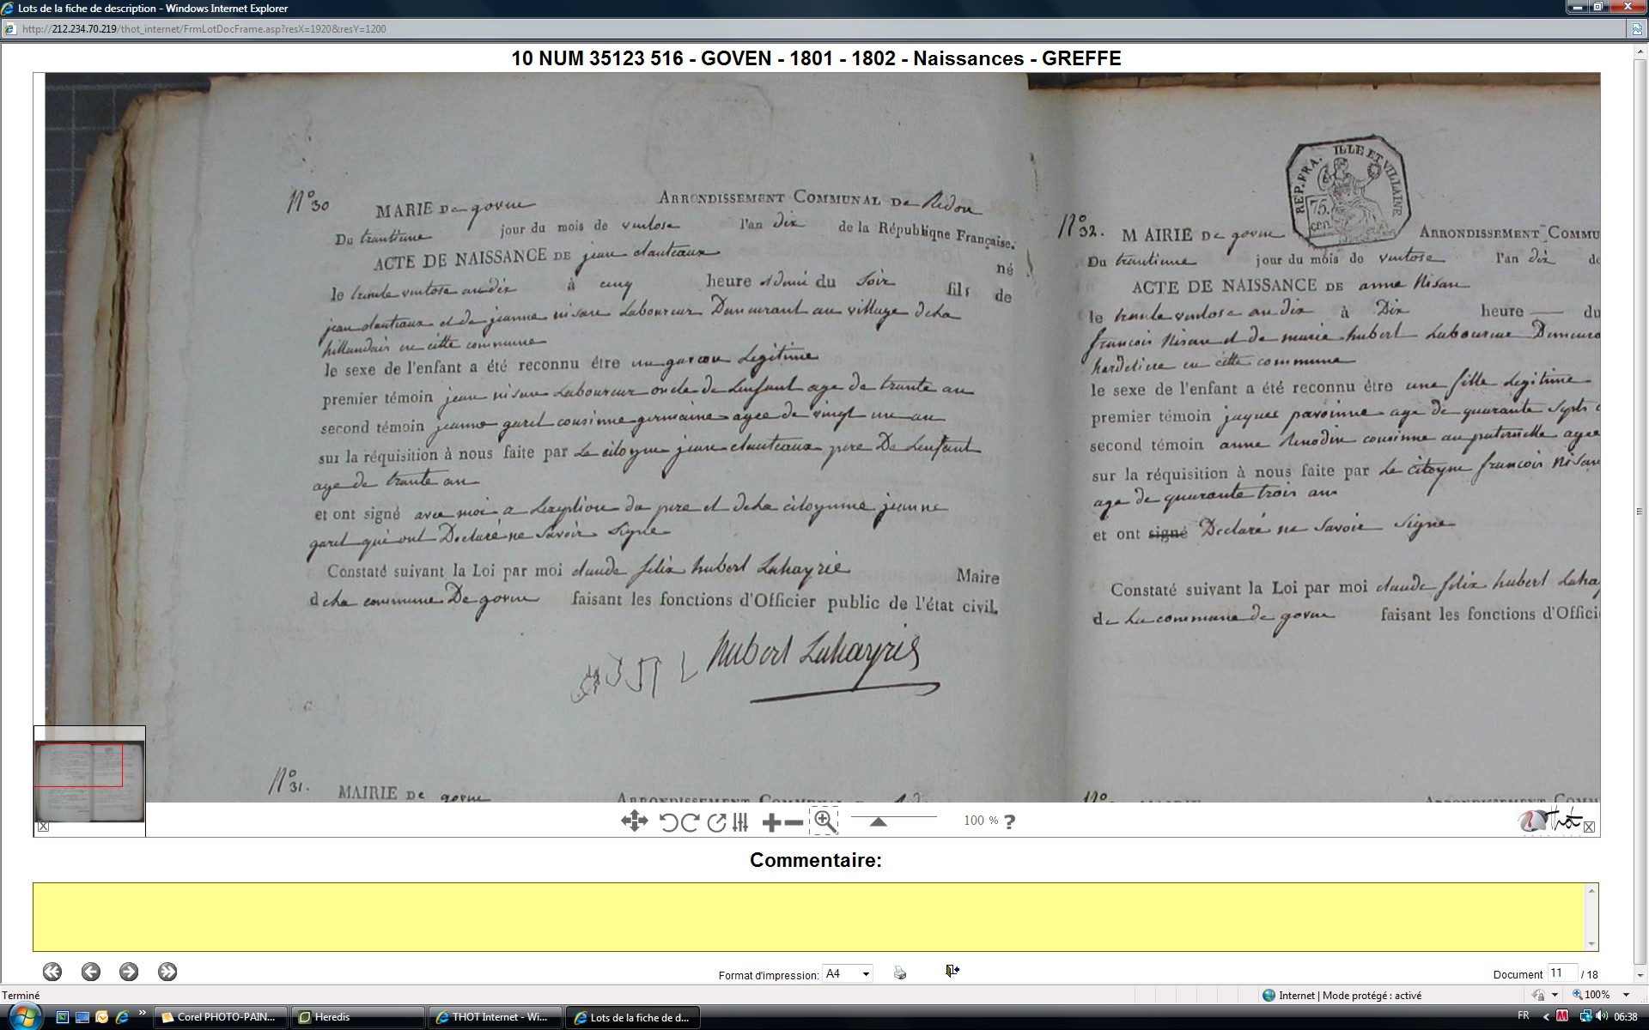This screenshot has height=1030, width=1649.
Task: Open image adjustment sliders settings
Action: click(x=740, y=822)
